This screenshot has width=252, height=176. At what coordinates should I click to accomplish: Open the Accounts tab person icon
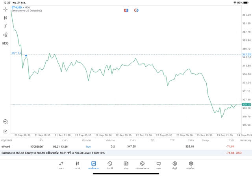tap(174, 165)
